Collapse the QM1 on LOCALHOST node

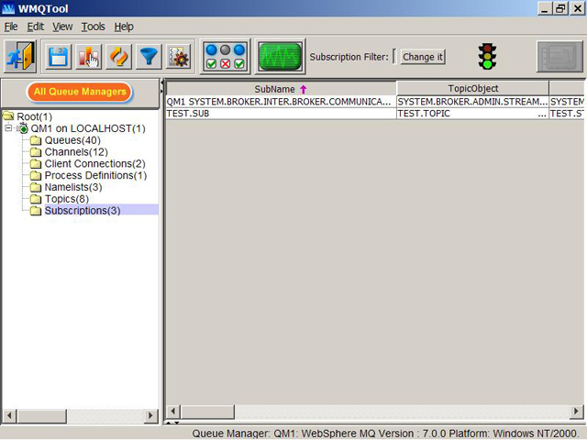[8, 128]
